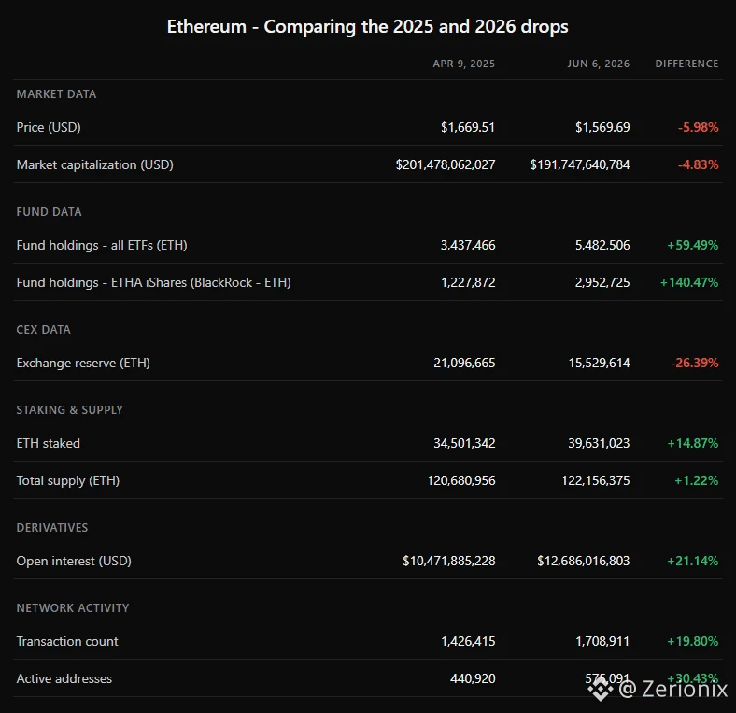
Task: Click the @ Zerionix watermark text
Action: click(673, 689)
